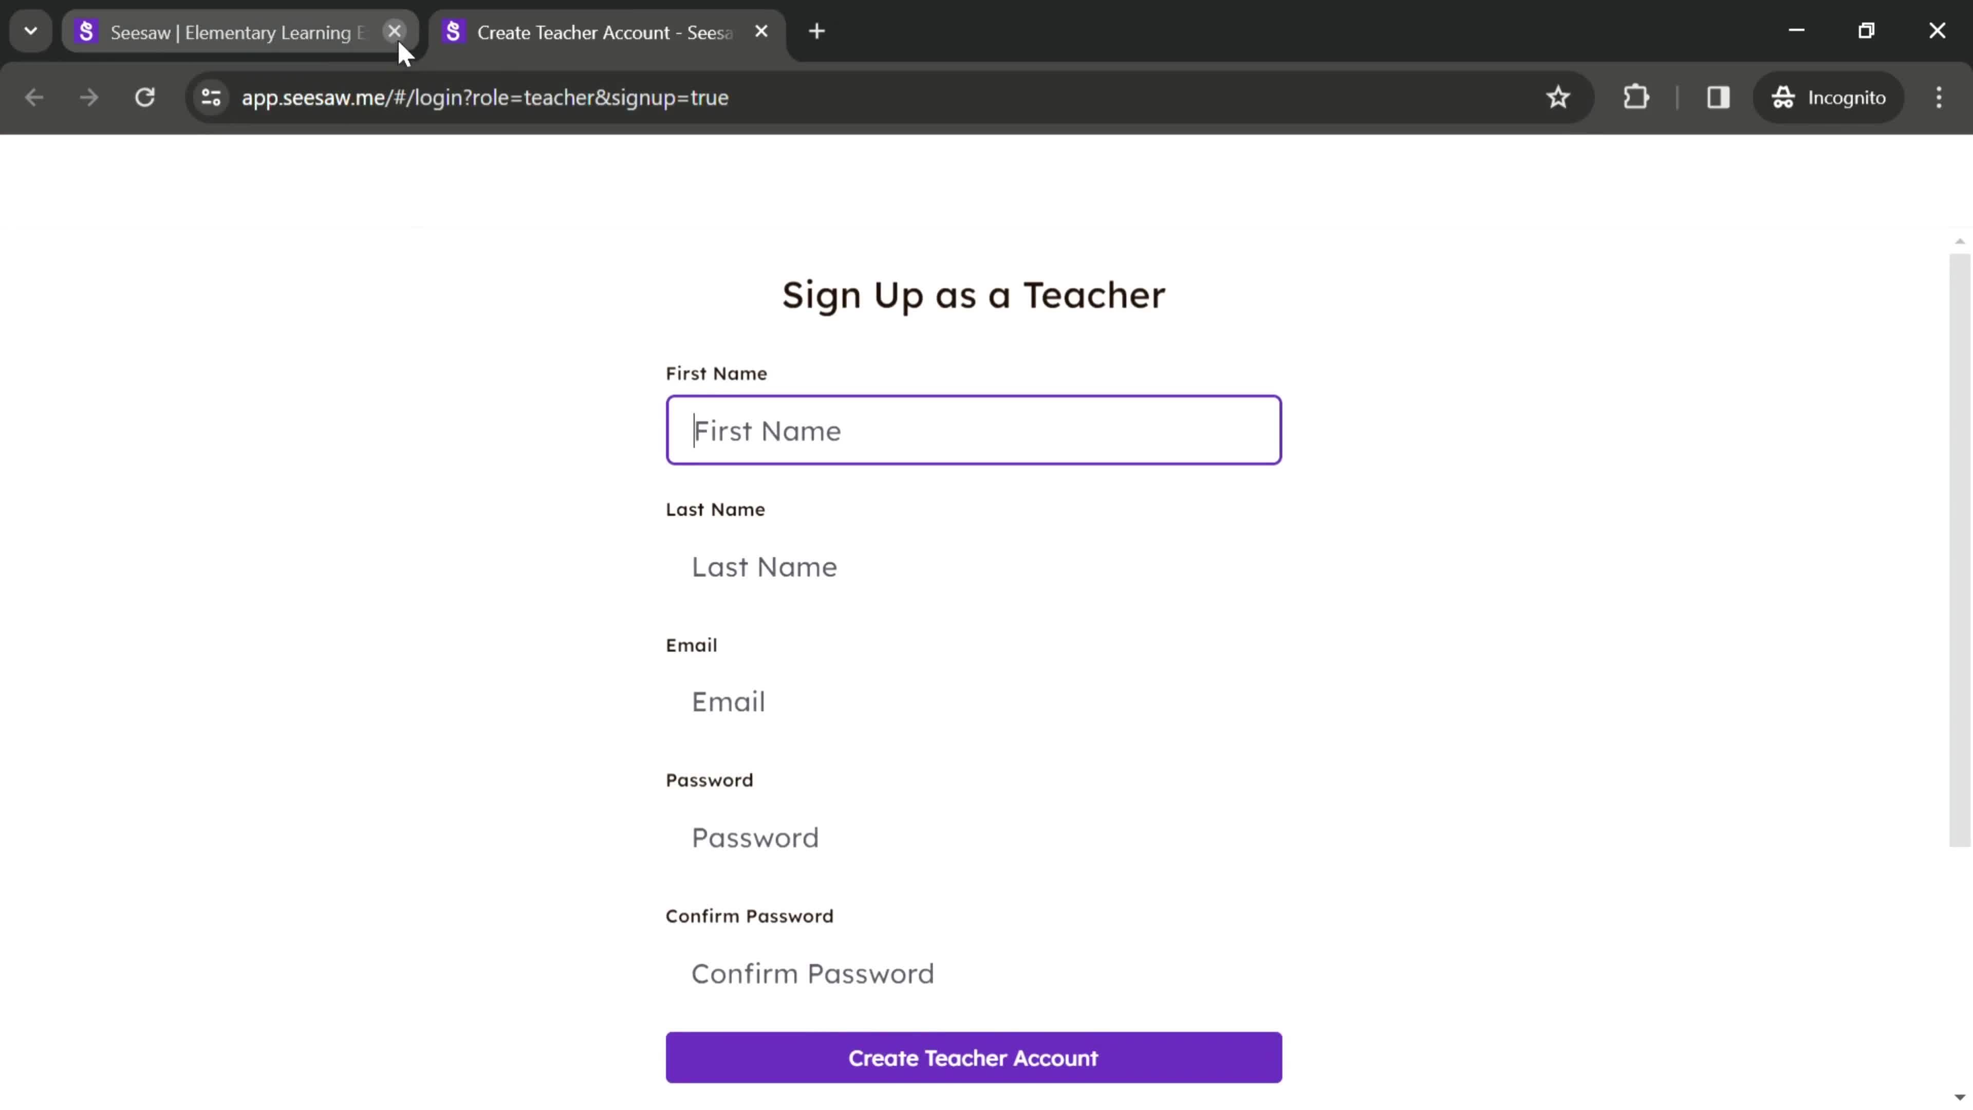Click the browser forward navigation arrow
Screen dimensions: 1973x1110
click(x=88, y=96)
